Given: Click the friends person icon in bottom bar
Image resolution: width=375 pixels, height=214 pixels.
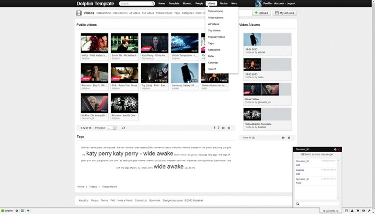Looking at the screenshot, I should tap(352, 211).
